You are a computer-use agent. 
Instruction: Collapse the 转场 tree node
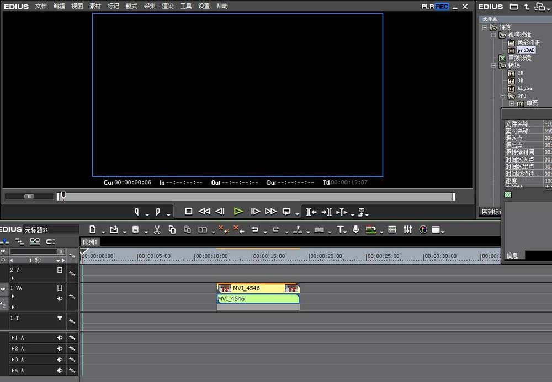[x=493, y=66]
